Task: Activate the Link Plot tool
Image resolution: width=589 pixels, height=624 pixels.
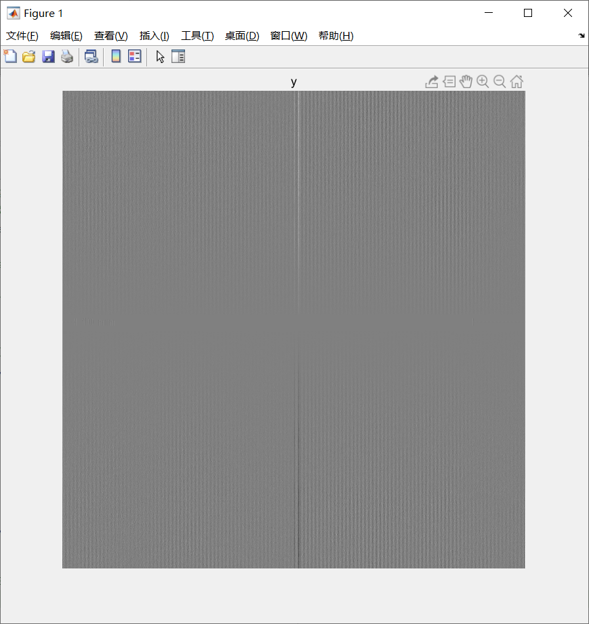Action: tap(91, 56)
